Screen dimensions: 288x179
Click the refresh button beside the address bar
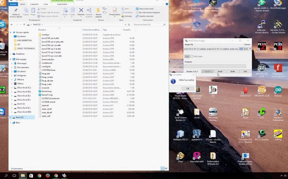(x=129, y=24)
